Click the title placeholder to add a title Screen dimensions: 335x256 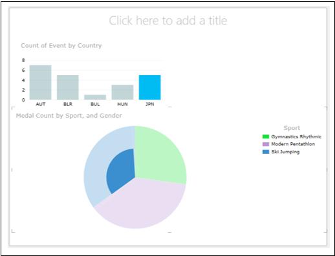click(x=168, y=21)
